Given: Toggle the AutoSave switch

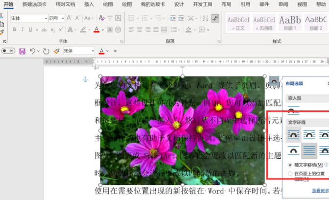Looking at the screenshot, I should tap(8, 51).
